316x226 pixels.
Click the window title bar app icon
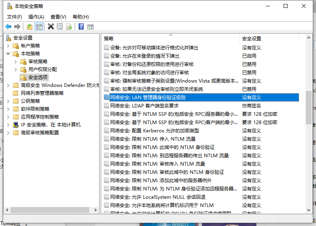tap(9, 6)
